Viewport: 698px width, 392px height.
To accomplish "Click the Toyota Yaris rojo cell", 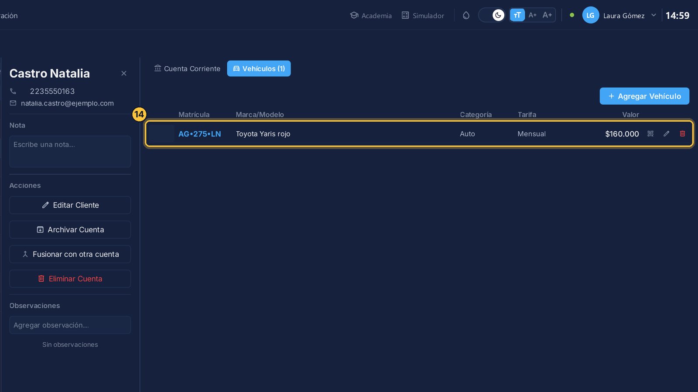I will click(263, 134).
